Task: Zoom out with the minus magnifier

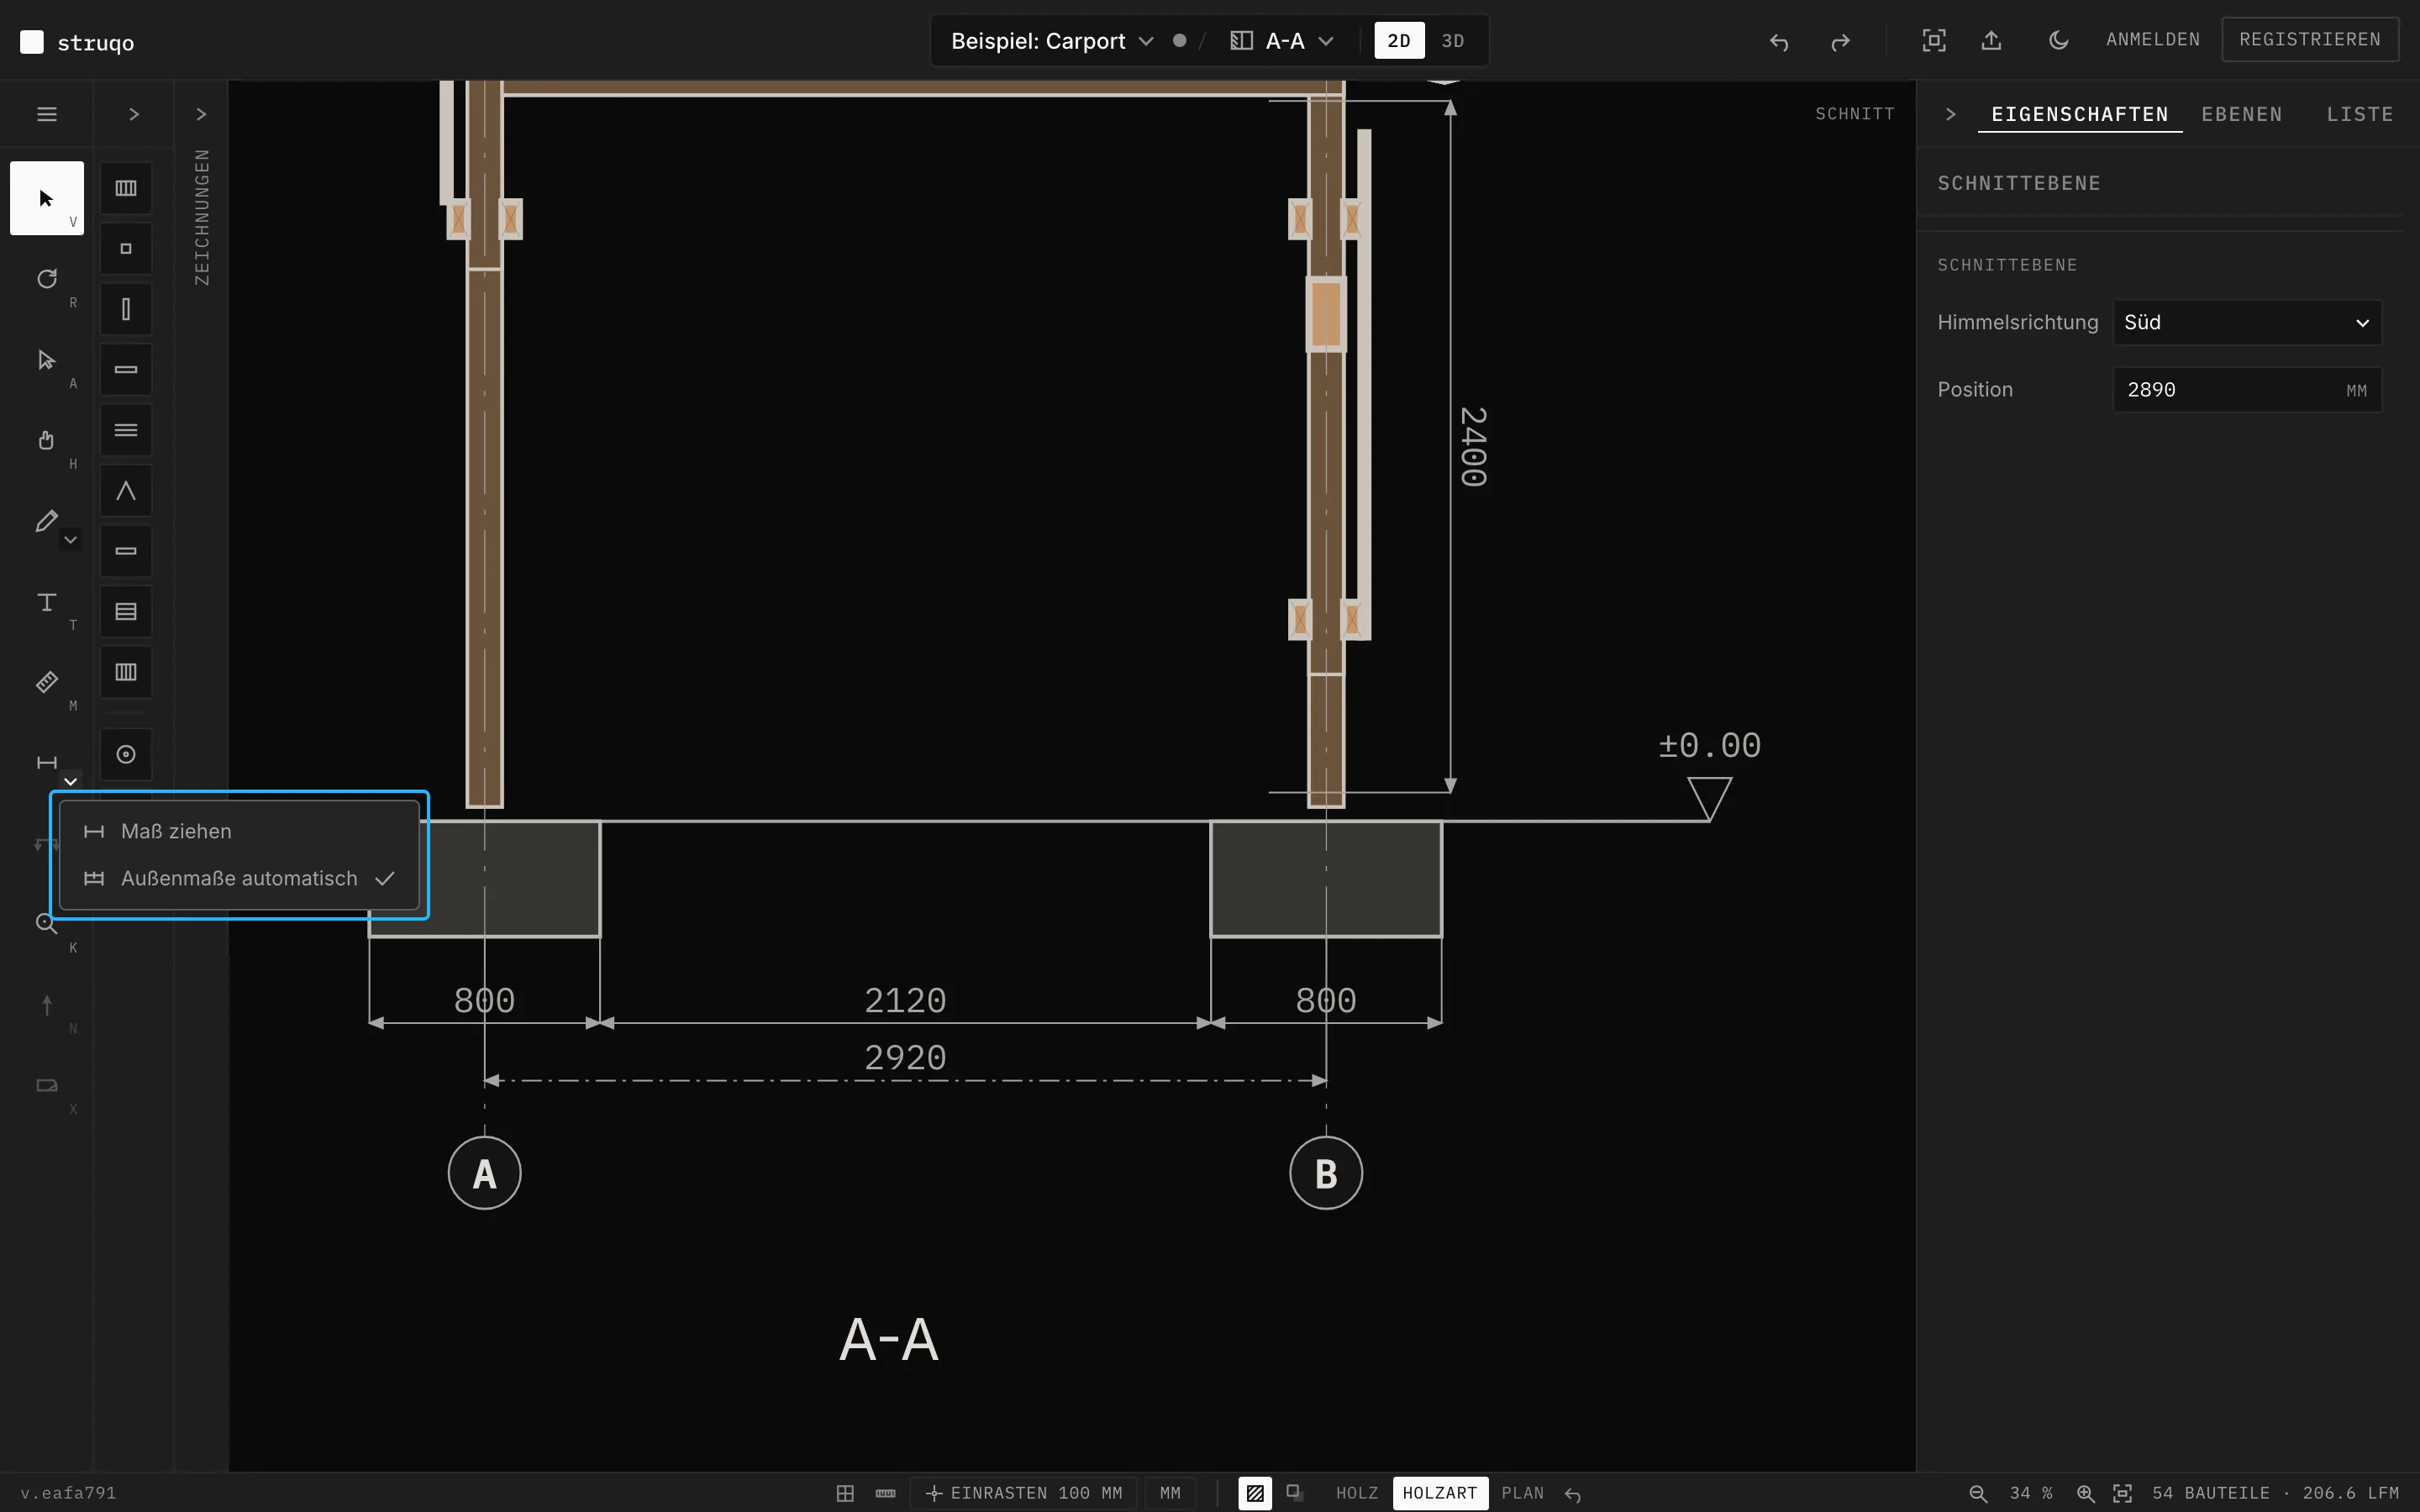Action: [x=1978, y=1493]
